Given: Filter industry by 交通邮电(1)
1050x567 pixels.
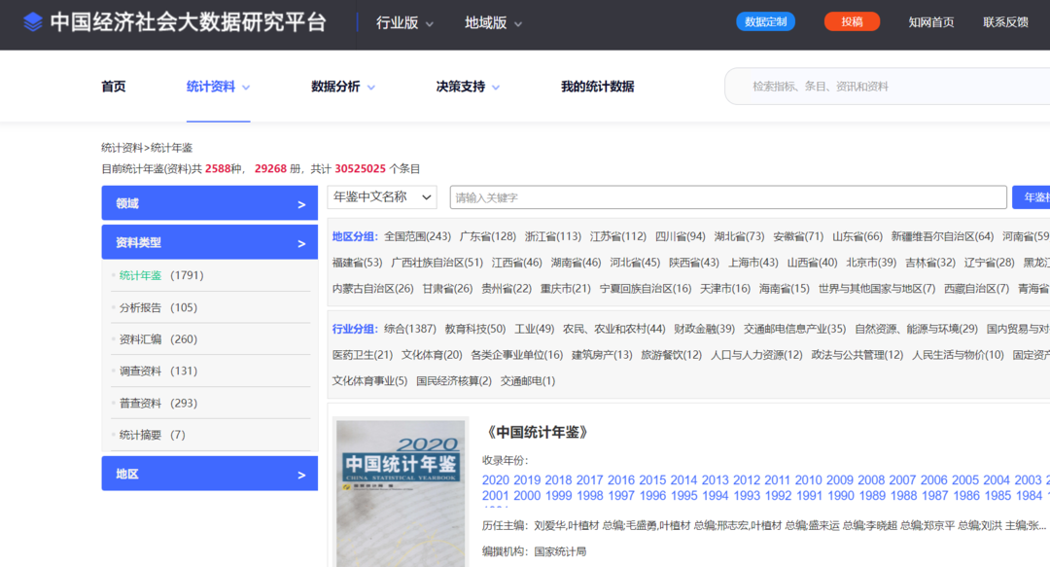Looking at the screenshot, I should (528, 381).
